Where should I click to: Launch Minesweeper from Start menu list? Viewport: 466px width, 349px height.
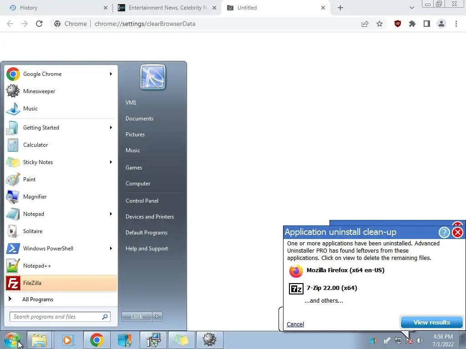pyautogui.click(x=61, y=91)
